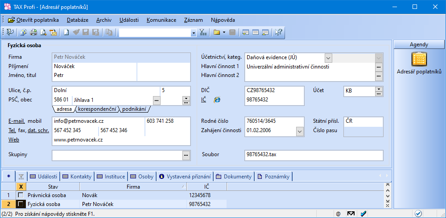Screen dimensions: 446x218
Task: Expand the yellow folder icon dropdown arrow
Action: (x=224, y=32)
